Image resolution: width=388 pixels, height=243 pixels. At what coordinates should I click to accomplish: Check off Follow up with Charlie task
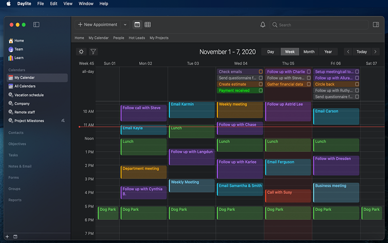tap(308, 71)
